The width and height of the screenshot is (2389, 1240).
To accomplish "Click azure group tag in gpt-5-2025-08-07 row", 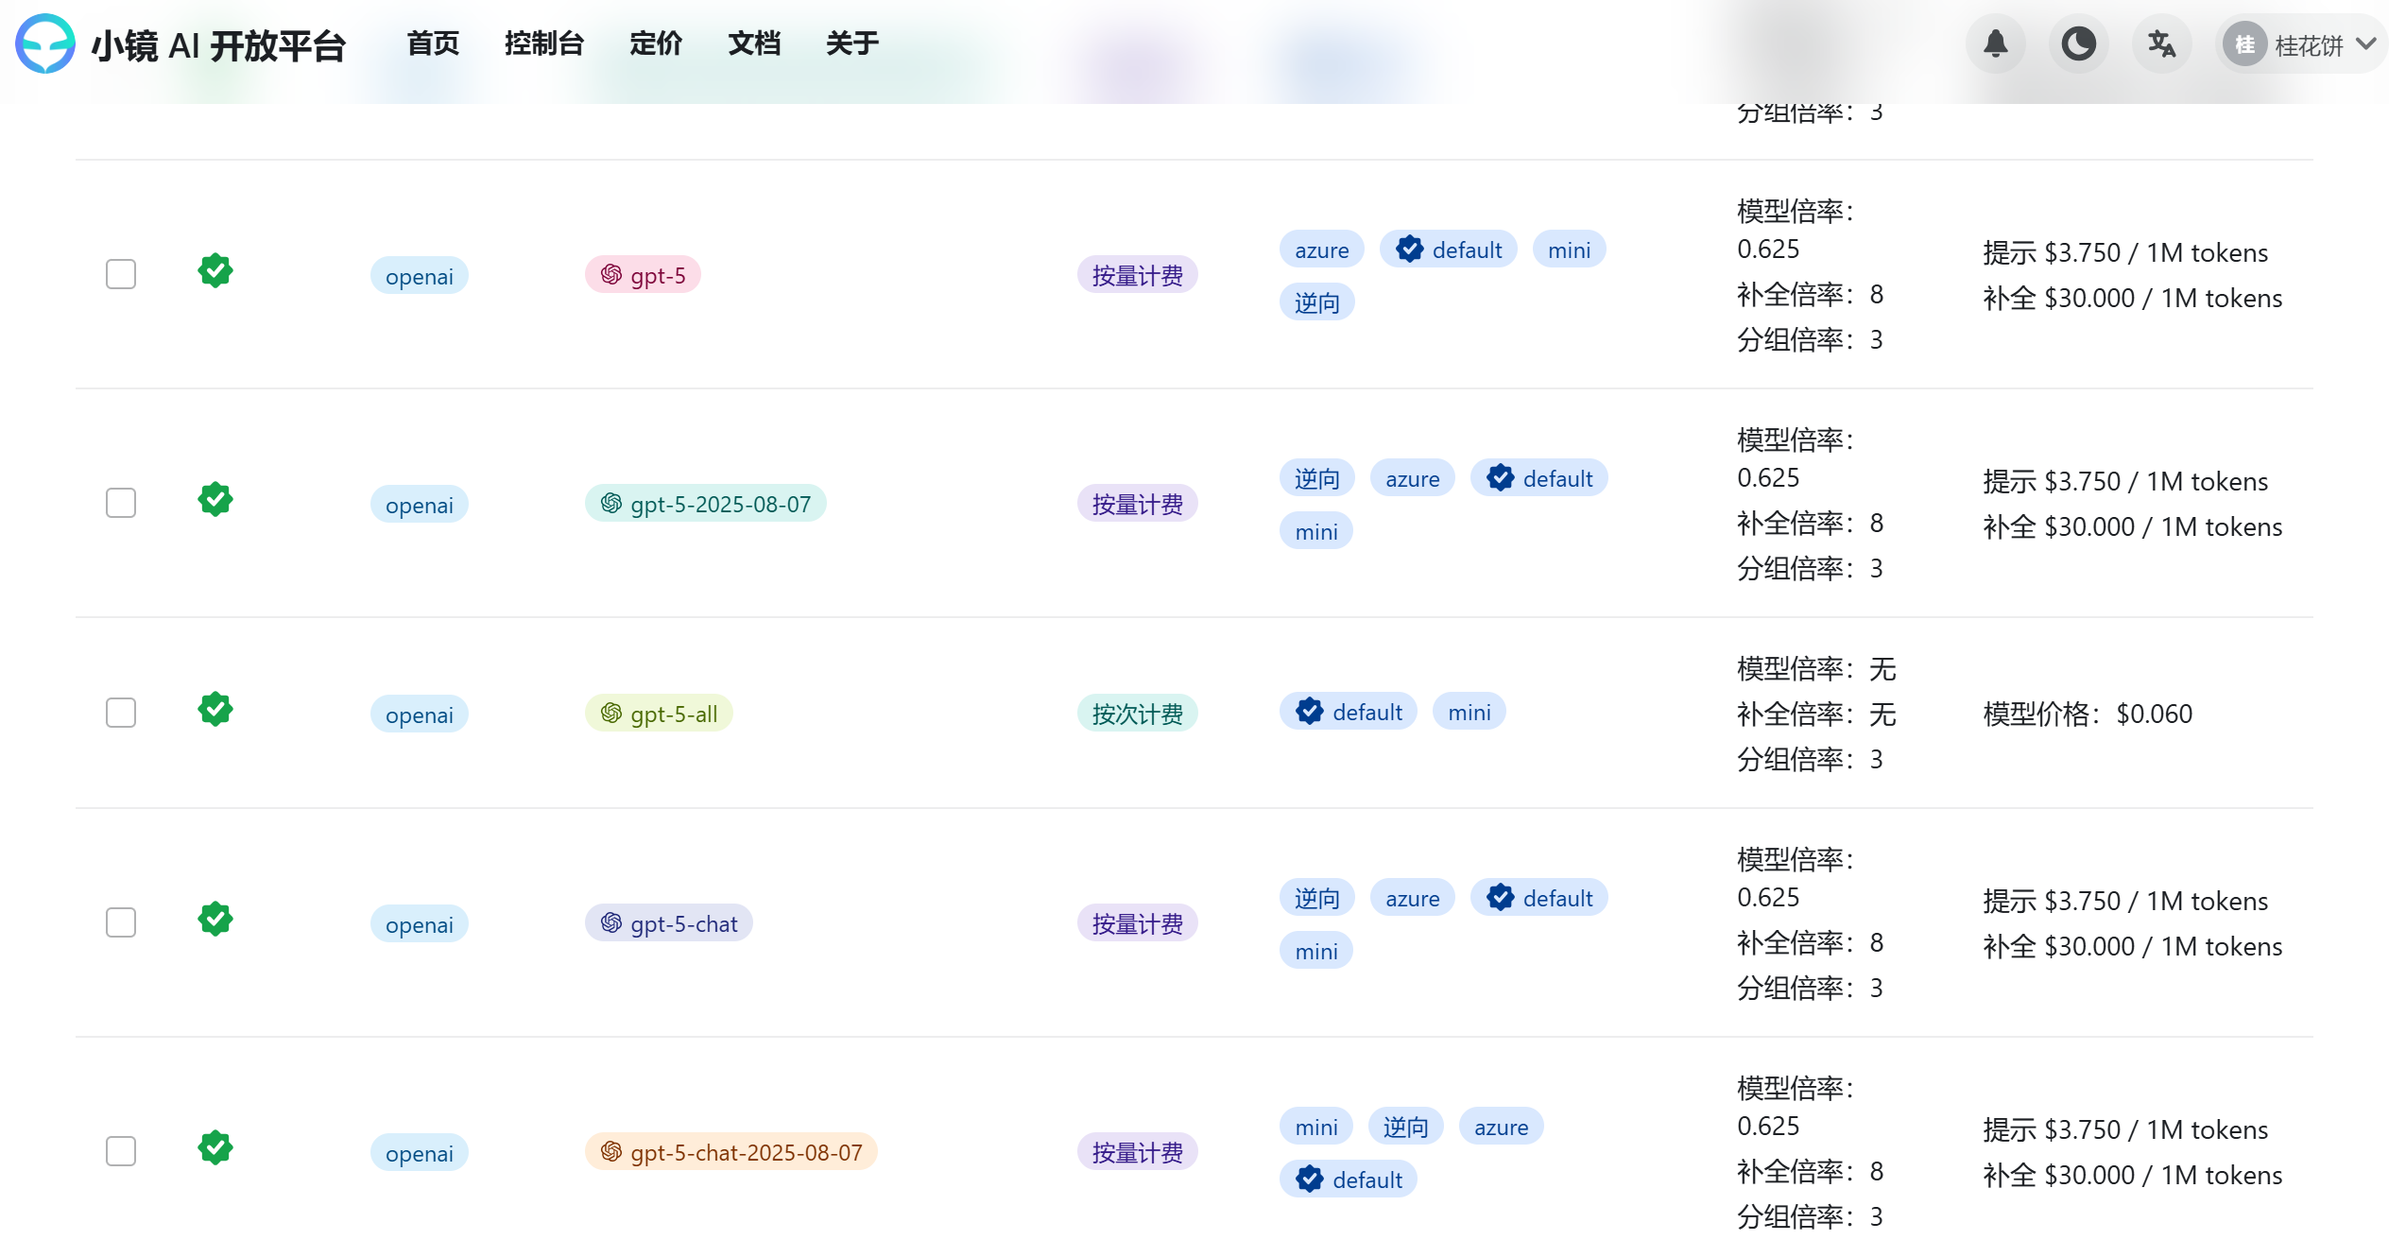I will click(1413, 478).
